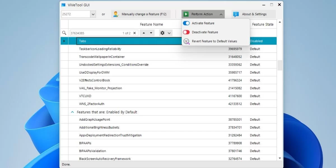Click the Activate Feature blue toggle icon
The width and height of the screenshot is (336, 168).
click(186, 23)
